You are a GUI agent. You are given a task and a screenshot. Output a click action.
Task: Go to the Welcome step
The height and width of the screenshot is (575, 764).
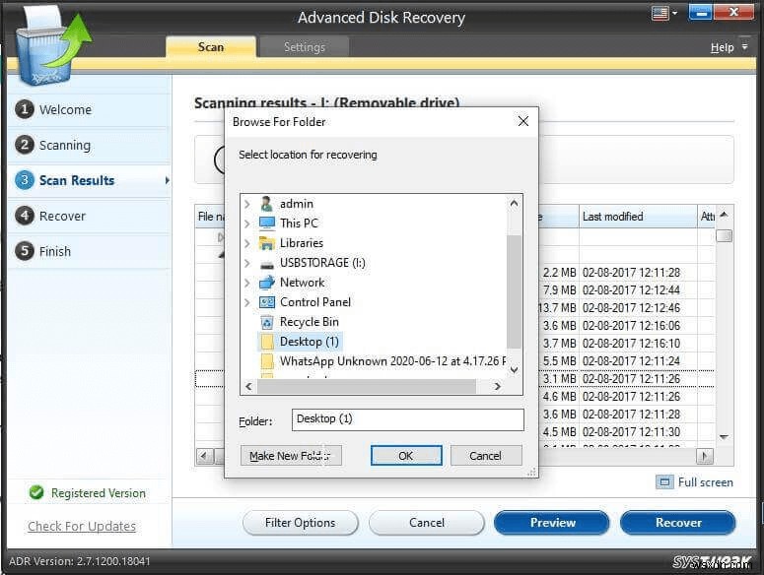[x=89, y=109]
